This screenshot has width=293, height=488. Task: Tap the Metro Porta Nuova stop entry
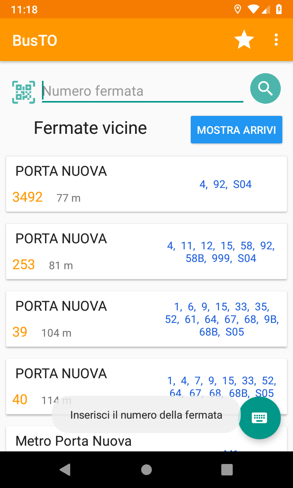click(74, 441)
